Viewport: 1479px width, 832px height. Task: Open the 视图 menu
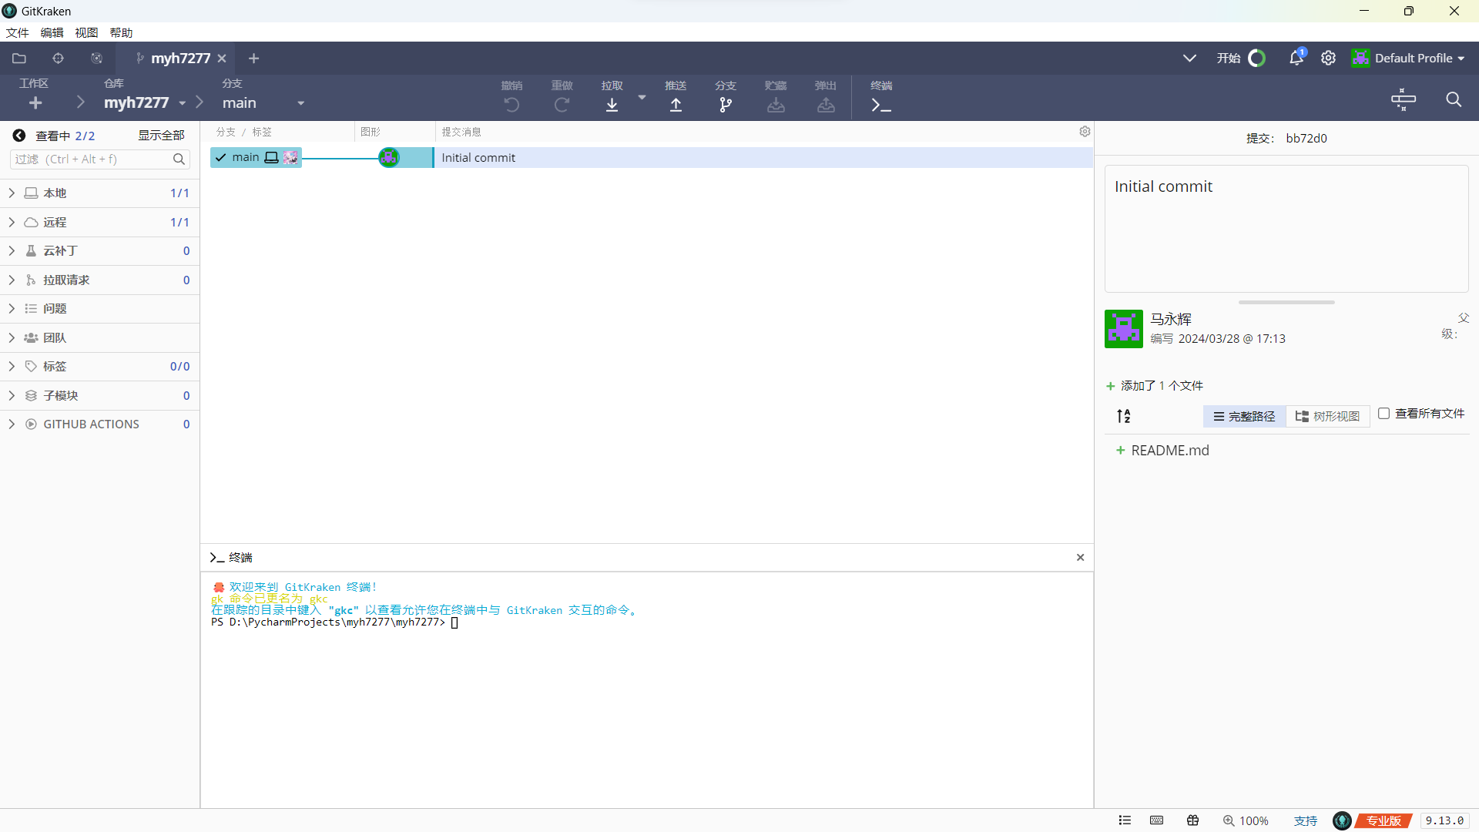point(86,32)
